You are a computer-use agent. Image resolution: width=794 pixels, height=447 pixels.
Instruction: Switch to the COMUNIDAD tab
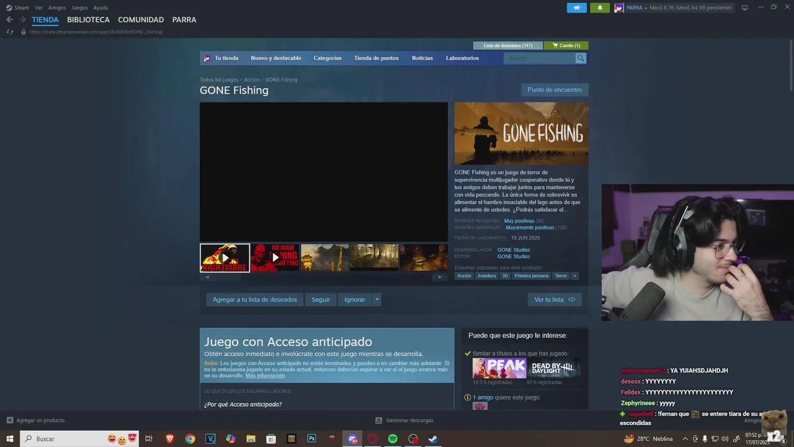pyautogui.click(x=141, y=20)
